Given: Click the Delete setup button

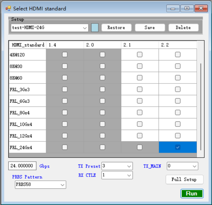Looking at the screenshot, I should click(183, 27).
